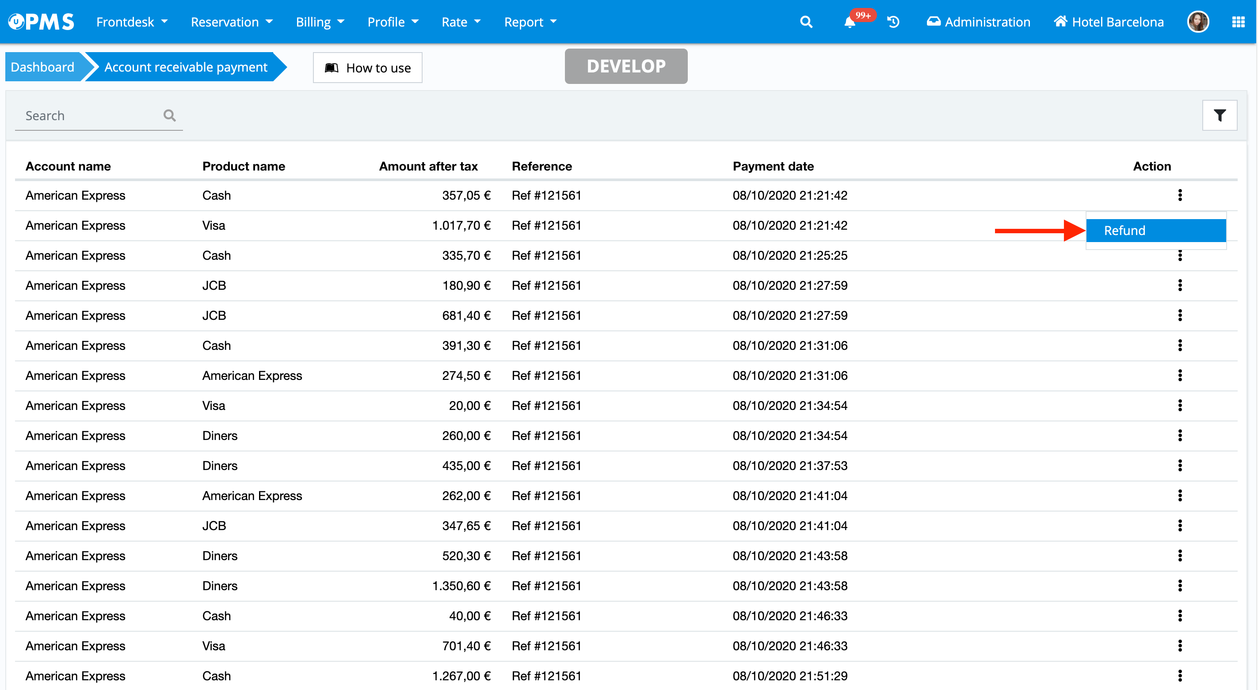1258x690 pixels.
Task: Select Refund from the action menu
Action: (1155, 230)
